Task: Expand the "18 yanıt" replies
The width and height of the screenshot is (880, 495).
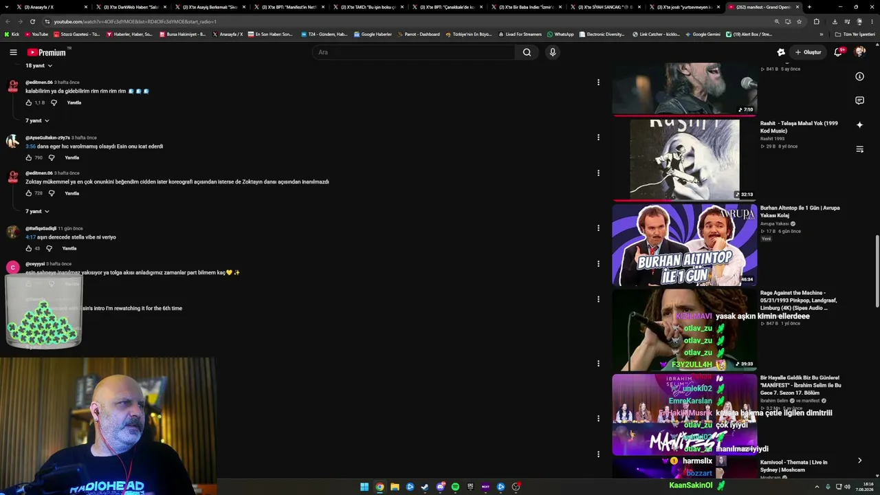Action: (x=39, y=65)
